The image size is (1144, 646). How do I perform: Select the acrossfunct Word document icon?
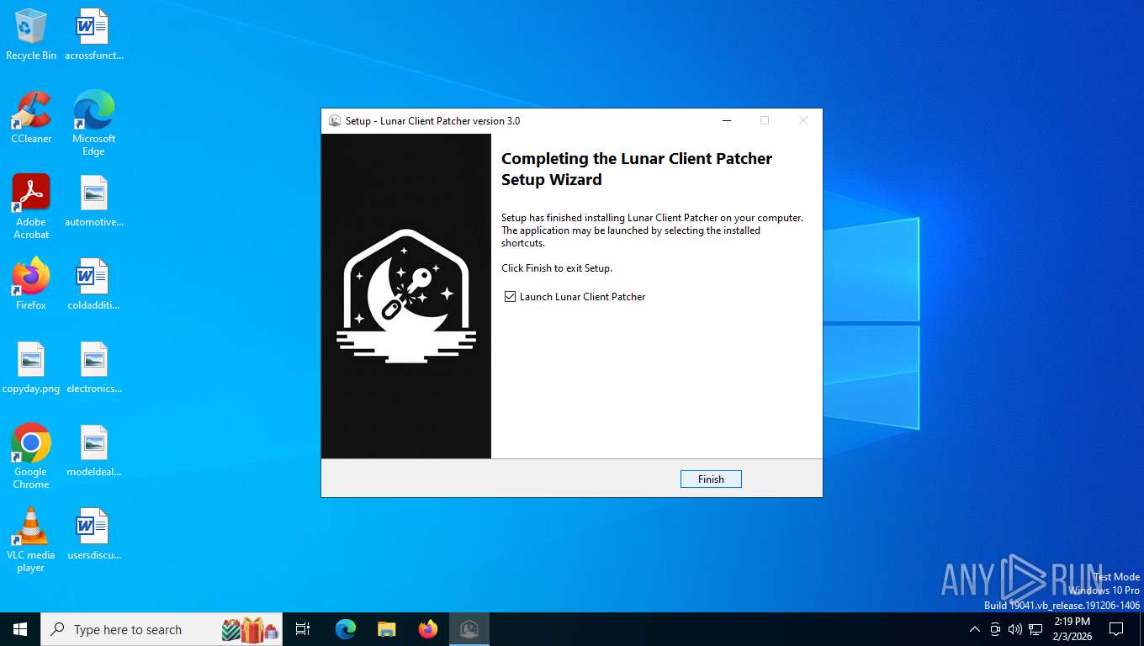93,34
